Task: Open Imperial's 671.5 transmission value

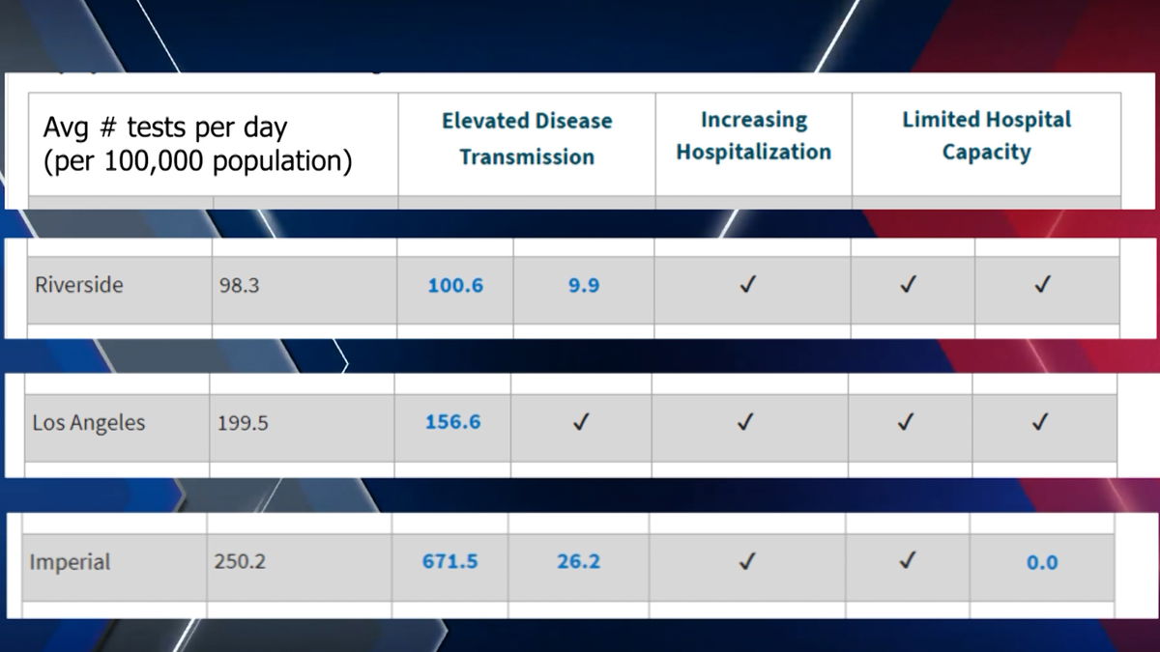Action: click(450, 561)
